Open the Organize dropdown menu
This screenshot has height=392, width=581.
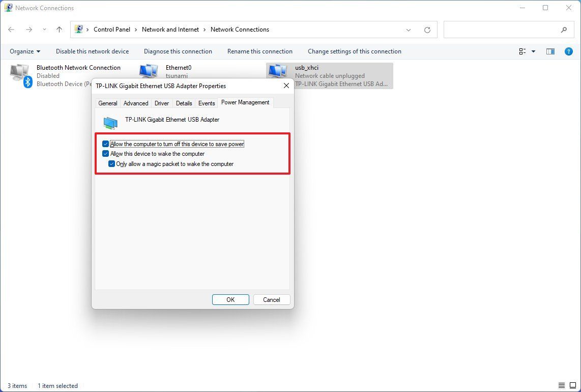(24, 51)
